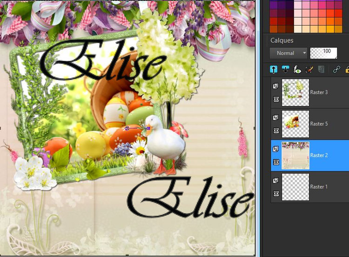Select the Raster 2 layer thumbnail
Viewport: 349px width, 257px height.
pyautogui.click(x=295, y=156)
